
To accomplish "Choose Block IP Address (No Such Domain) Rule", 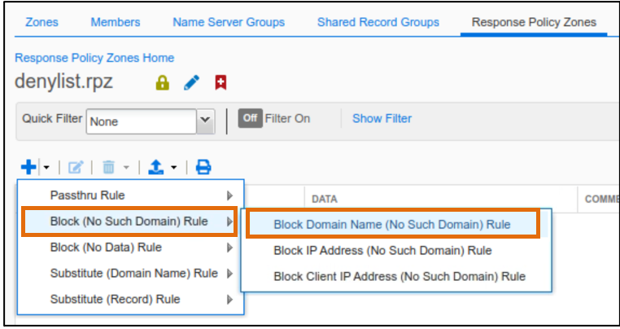I will tap(382, 251).
